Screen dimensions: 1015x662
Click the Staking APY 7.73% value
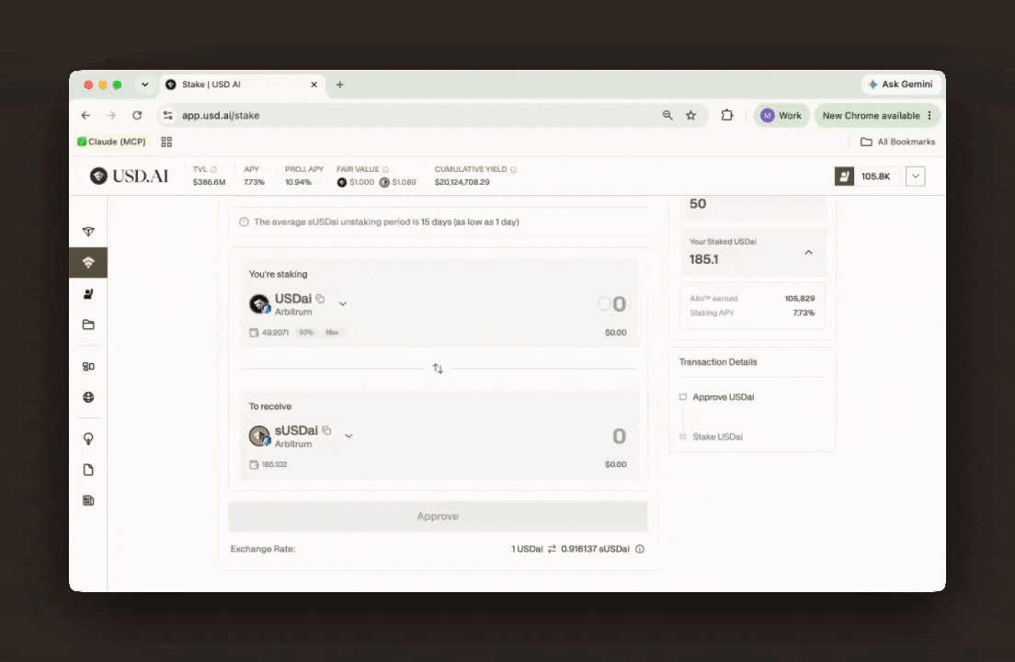click(804, 313)
